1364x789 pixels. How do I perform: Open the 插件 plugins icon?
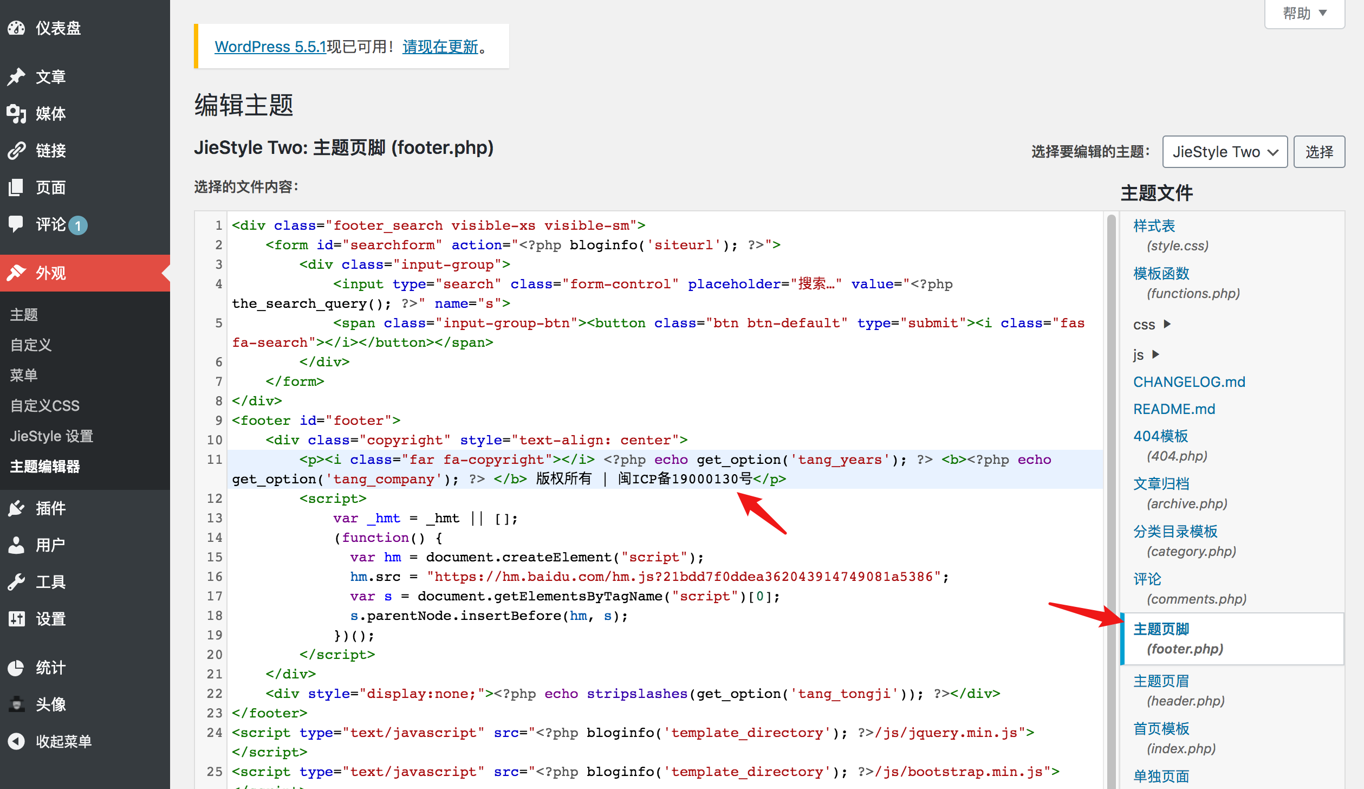click(x=17, y=508)
